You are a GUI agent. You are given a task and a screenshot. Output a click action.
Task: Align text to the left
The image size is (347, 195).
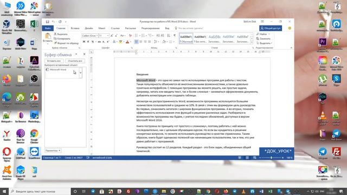[136, 42]
